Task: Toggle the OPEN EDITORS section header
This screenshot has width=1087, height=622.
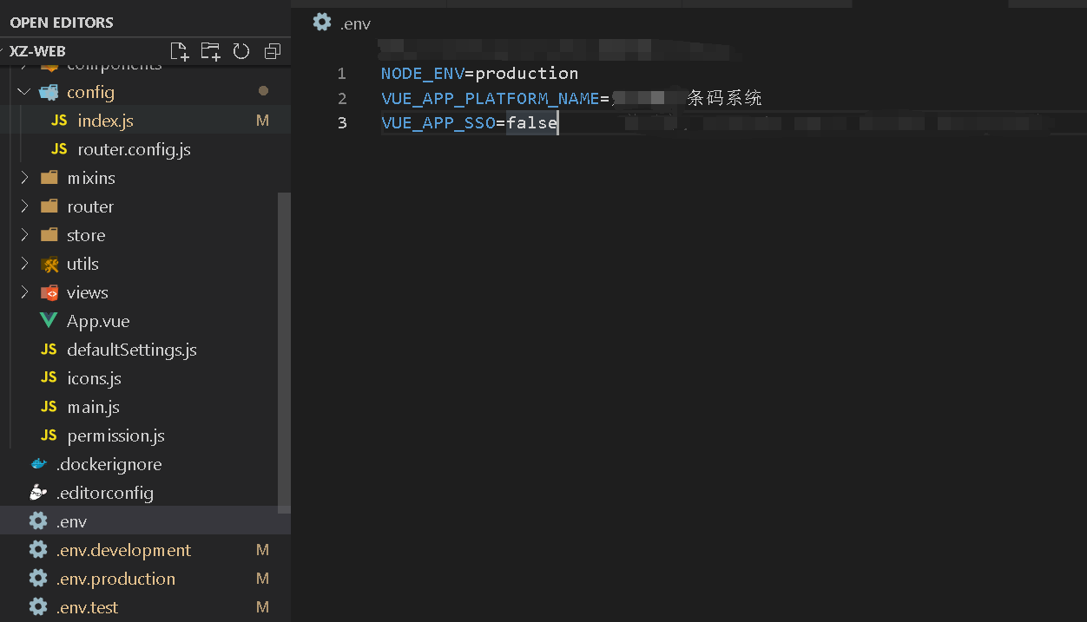Action: (x=62, y=23)
